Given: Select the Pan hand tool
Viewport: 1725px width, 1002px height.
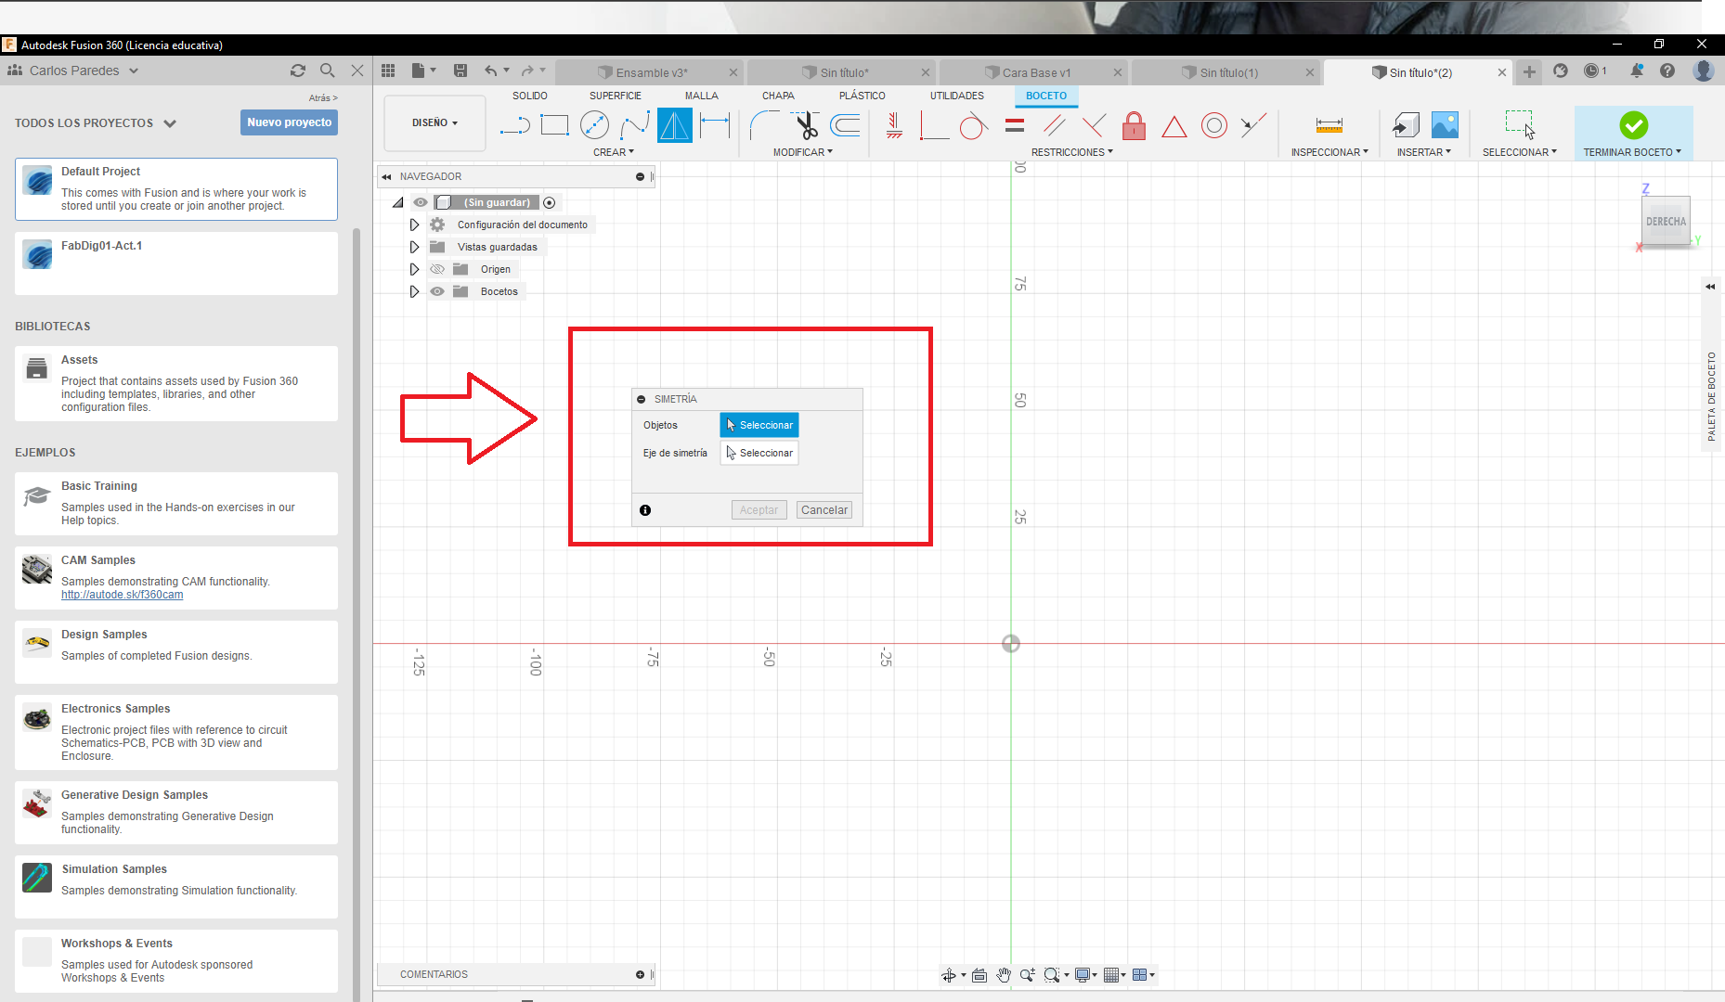Looking at the screenshot, I should point(1004,975).
